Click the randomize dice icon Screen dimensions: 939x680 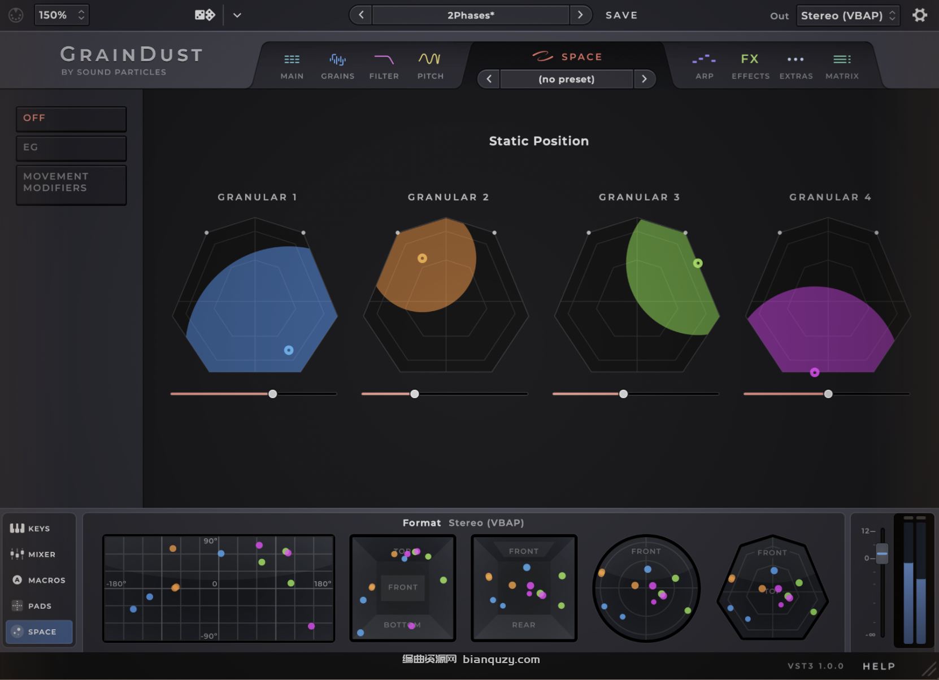(x=205, y=15)
